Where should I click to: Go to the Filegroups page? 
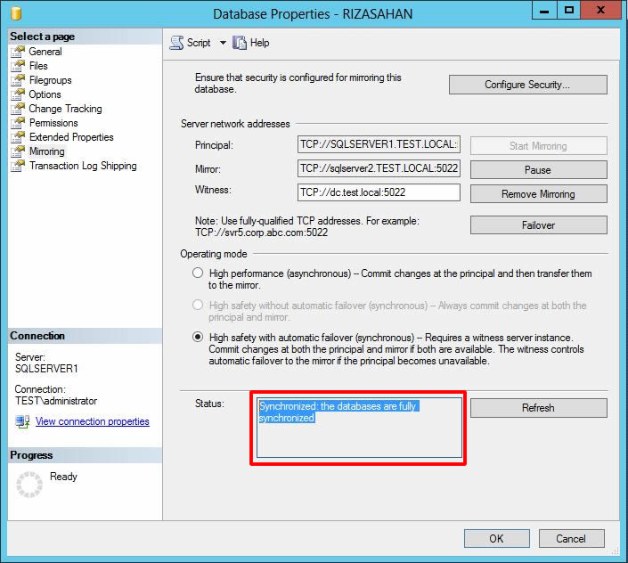51,80
